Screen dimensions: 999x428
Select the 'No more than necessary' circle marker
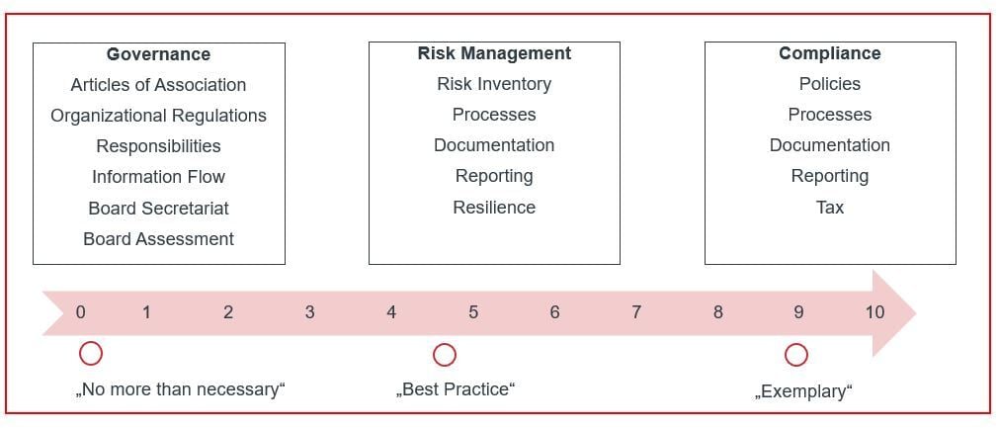(90, 353)
